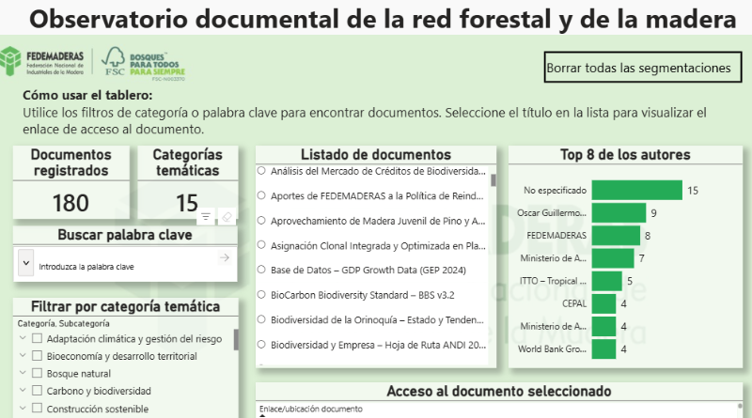The height and width of the screenshot is (418, 752).
Task: Check the Adaptación climática y gestión del riesgo box
Action: pyautogui.click(x=38, y=339)
